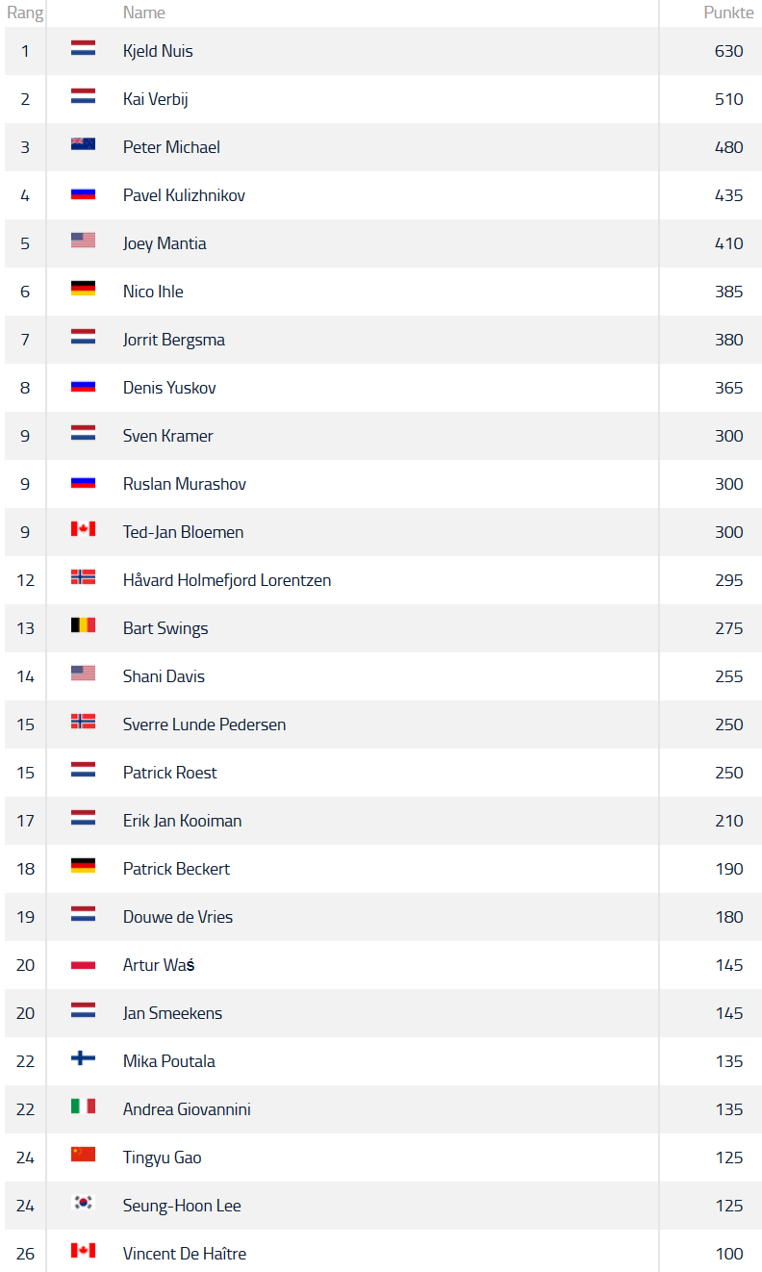Sort by the Name column header

pos(144,13)
